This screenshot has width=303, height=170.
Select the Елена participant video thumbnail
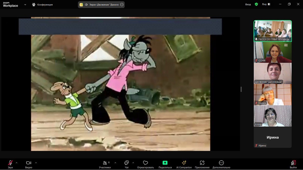[273, 116]
